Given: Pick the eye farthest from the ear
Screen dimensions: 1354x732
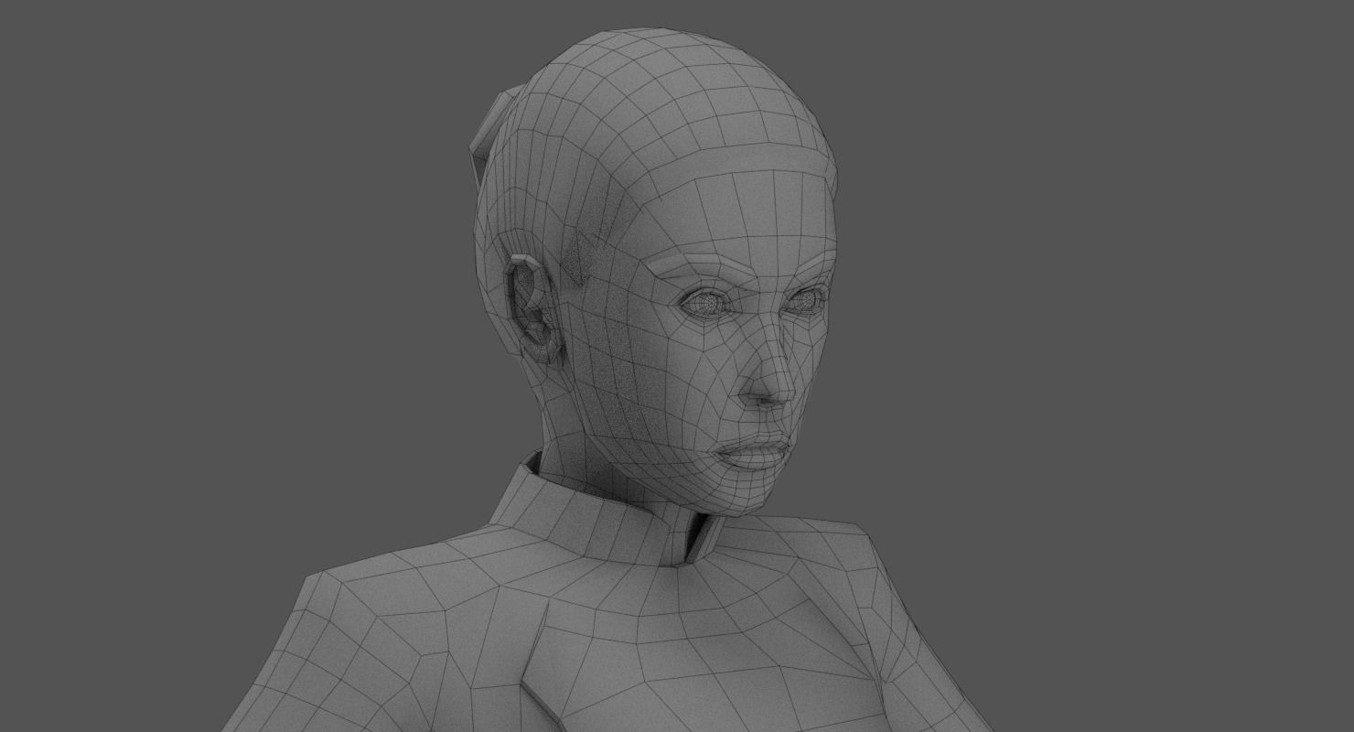Looking at the screenshot, I should click(x=807, y=300).
